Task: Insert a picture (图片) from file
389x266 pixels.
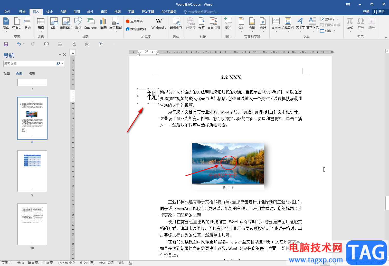Action: (x=54, y=24)
